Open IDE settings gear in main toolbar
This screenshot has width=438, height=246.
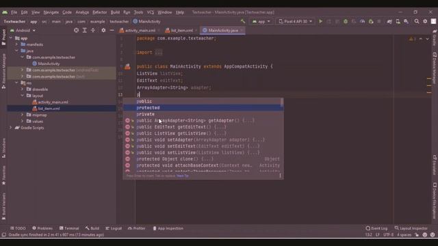pyautogui.click(x=425, y=21)
